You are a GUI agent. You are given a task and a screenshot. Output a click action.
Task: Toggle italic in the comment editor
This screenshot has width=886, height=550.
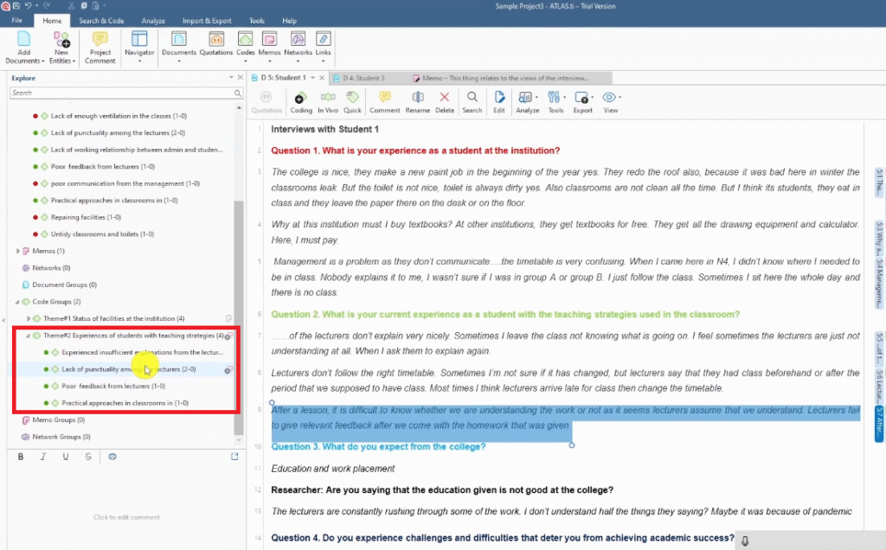tap(43, 457)
